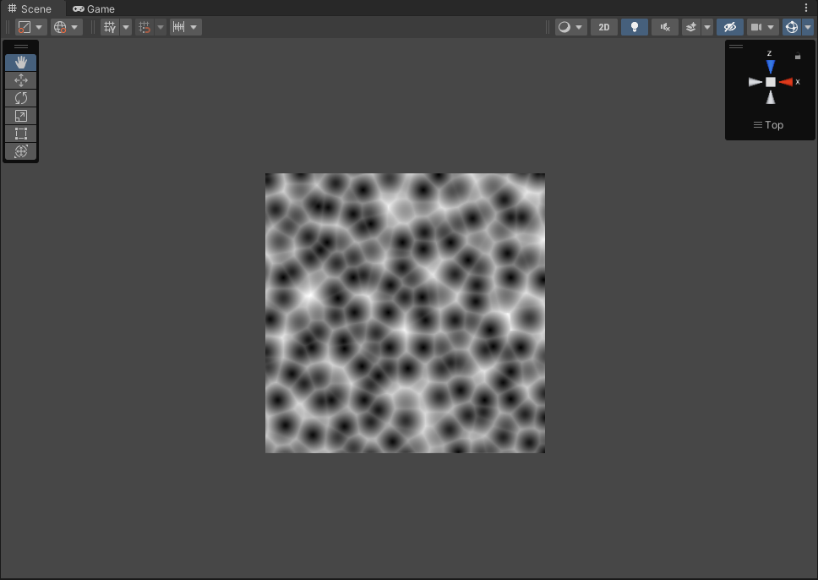Click the grid visibility toolbar icon
Image resolution: width=818 pixels, height=580 pixels.
pos(109,26)
